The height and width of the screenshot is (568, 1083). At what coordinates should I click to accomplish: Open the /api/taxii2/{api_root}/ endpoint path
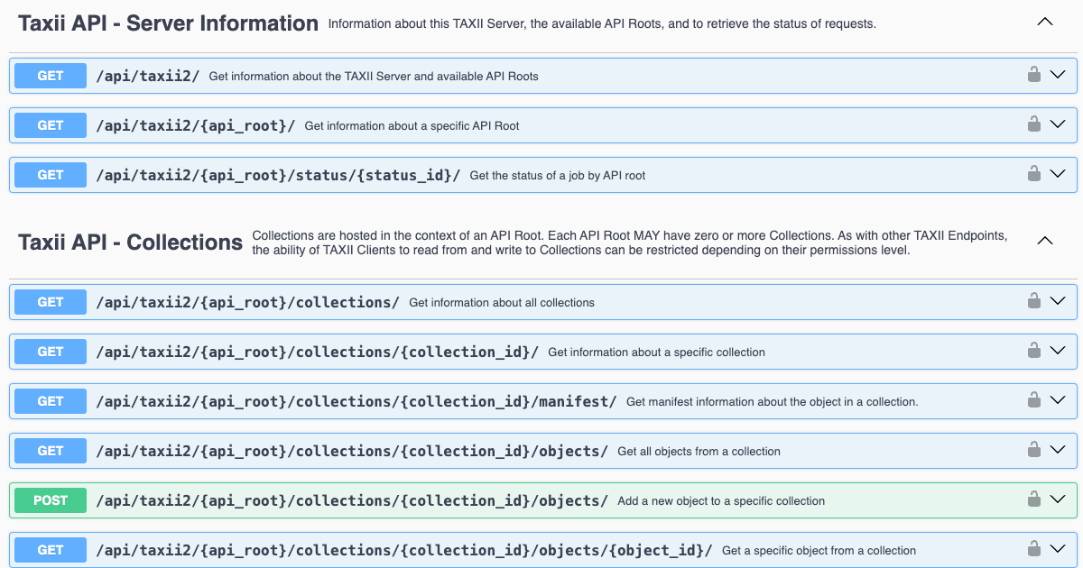point(195,125)
